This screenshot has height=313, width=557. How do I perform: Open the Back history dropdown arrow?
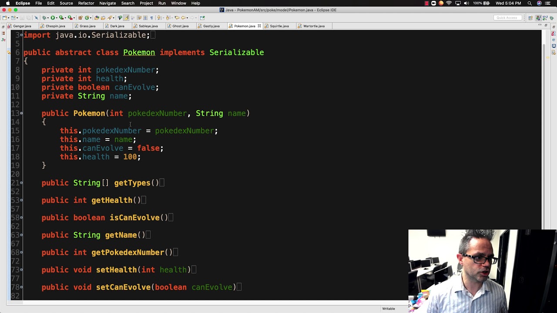pos(187,17)
